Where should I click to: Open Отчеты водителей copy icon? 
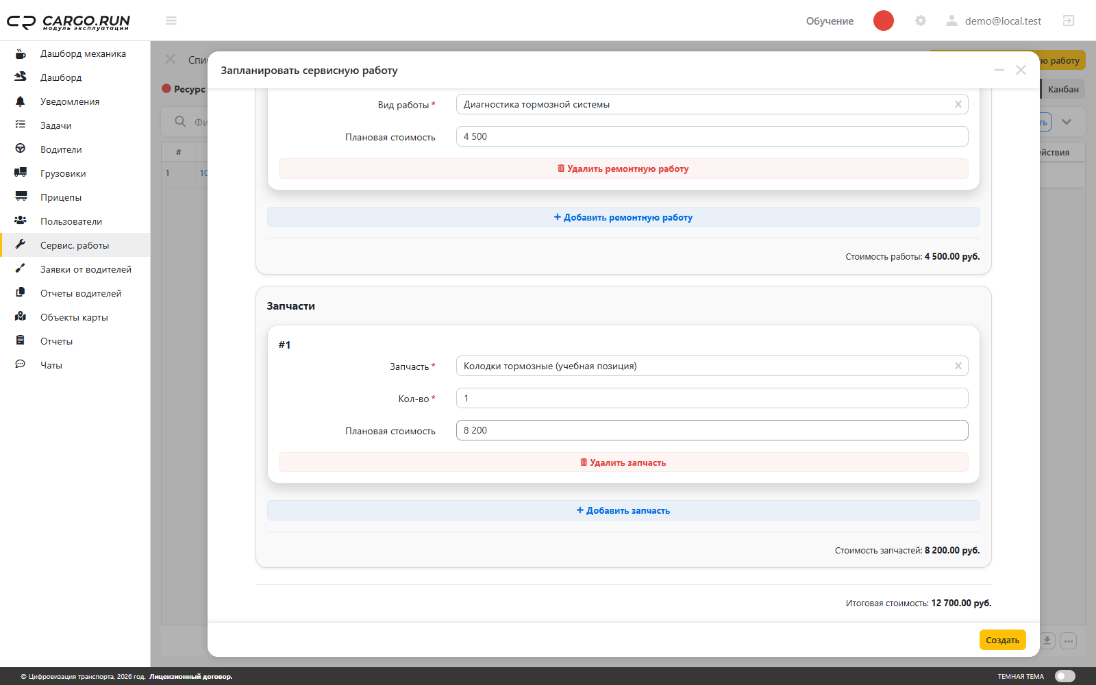point(21,293)
